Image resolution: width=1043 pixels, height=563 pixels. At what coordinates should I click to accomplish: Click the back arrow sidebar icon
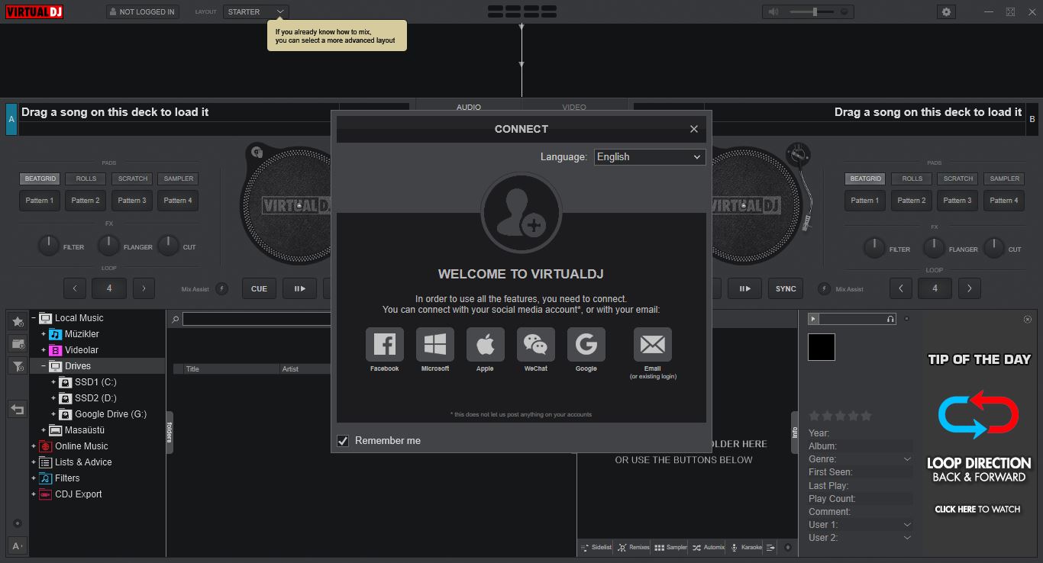(18, 410)
